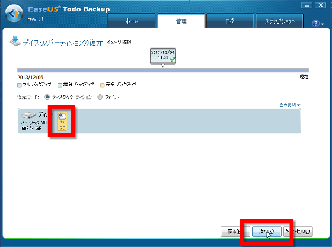
Task: Click the フル バックアップ color legend swatch
Action: (20, 85)
